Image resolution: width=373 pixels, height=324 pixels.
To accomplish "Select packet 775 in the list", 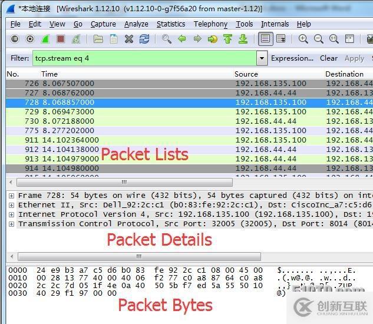I will tap(189, 131).
